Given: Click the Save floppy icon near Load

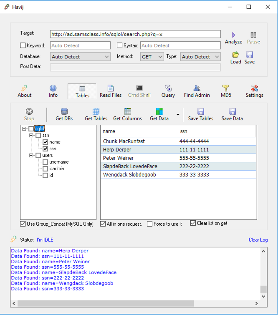Looking at the screenshot, I should click(x=250, y=55).
